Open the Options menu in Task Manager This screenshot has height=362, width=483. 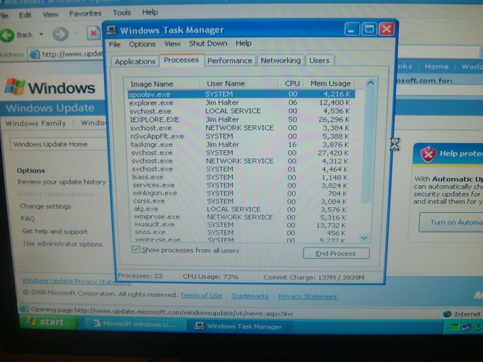(x=142, y=43)
